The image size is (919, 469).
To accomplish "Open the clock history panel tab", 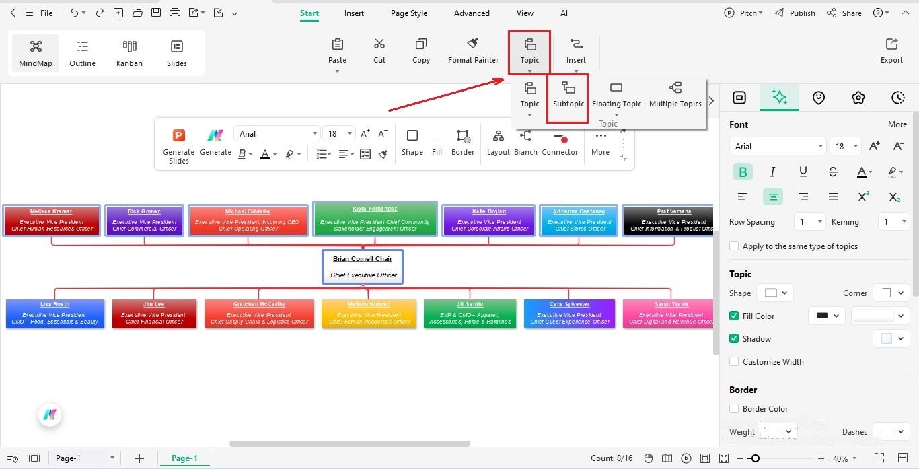I will tap(898, 98).
